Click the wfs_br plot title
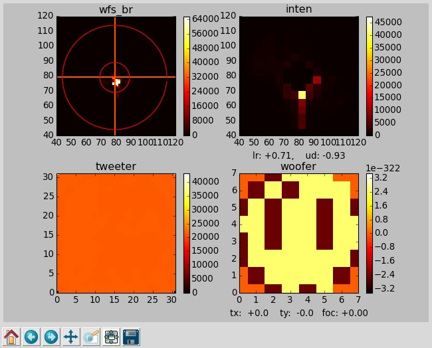The height and width of the screenshot is (348, 432). pos(116,10)
